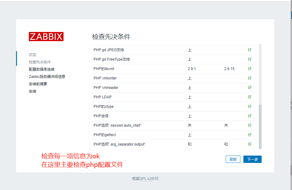Click 好 status in PHP gd JPEG支持 row

click(x=250, y=50)
